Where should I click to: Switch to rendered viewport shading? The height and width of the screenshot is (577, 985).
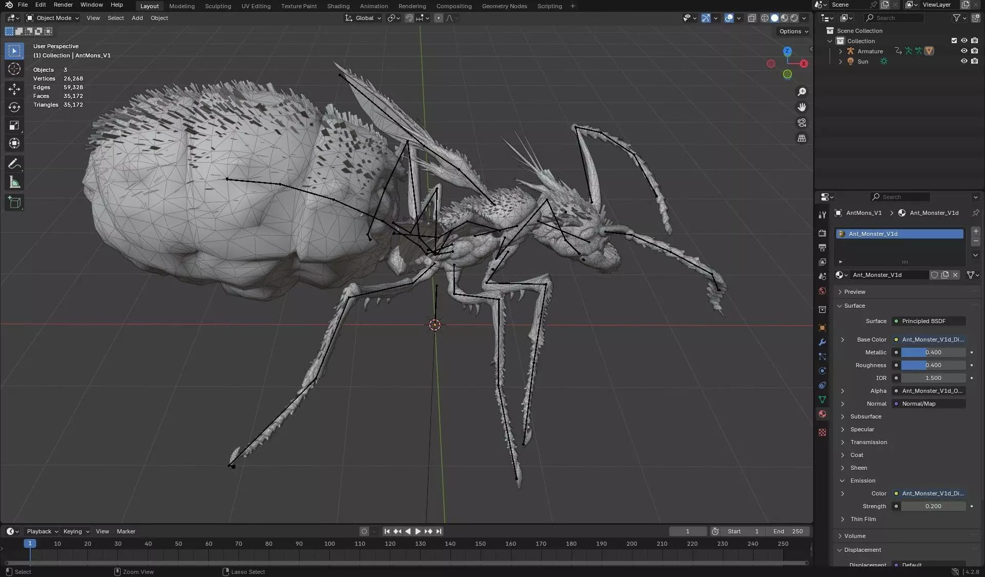click(x=794, y=18)
